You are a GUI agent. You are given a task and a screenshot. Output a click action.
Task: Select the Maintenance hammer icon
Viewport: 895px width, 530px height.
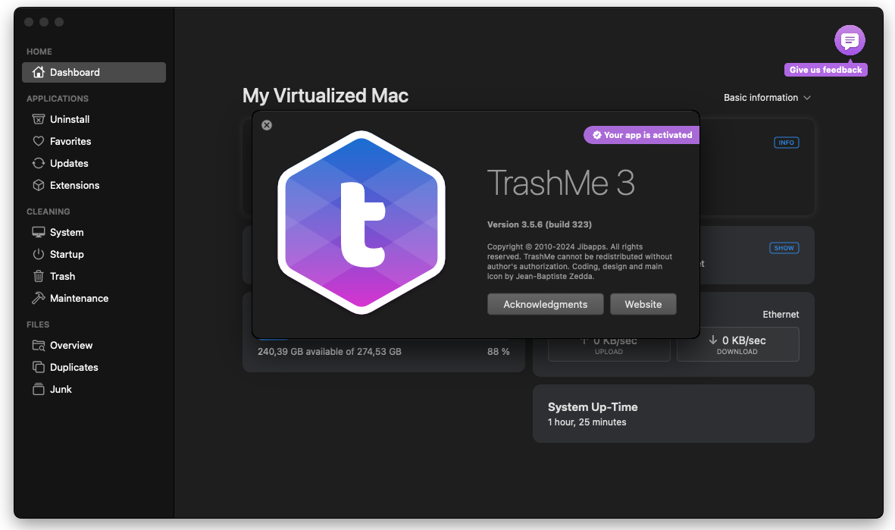click(39, 299)
